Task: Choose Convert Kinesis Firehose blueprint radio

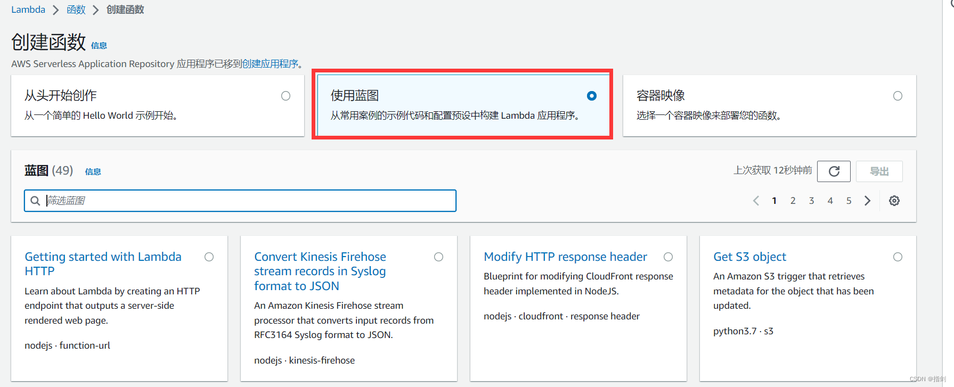Action: [439, 257]
